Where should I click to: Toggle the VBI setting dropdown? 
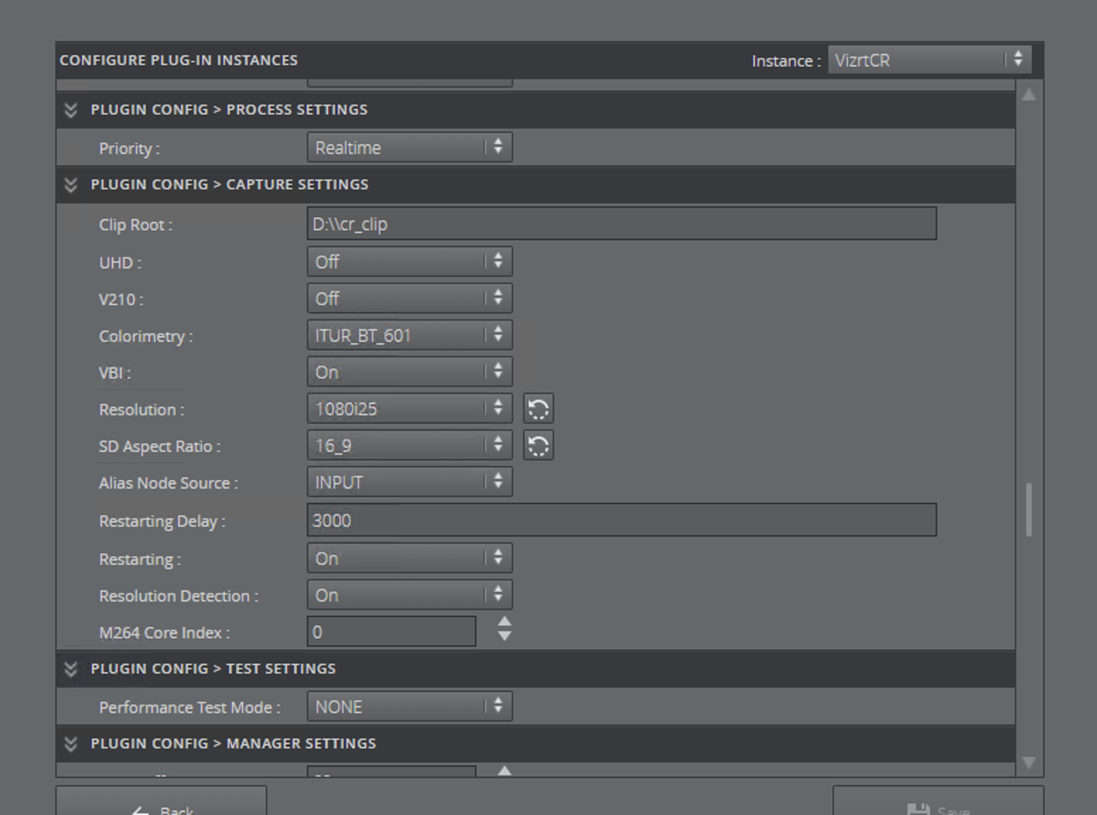click(x=409, y=372)
